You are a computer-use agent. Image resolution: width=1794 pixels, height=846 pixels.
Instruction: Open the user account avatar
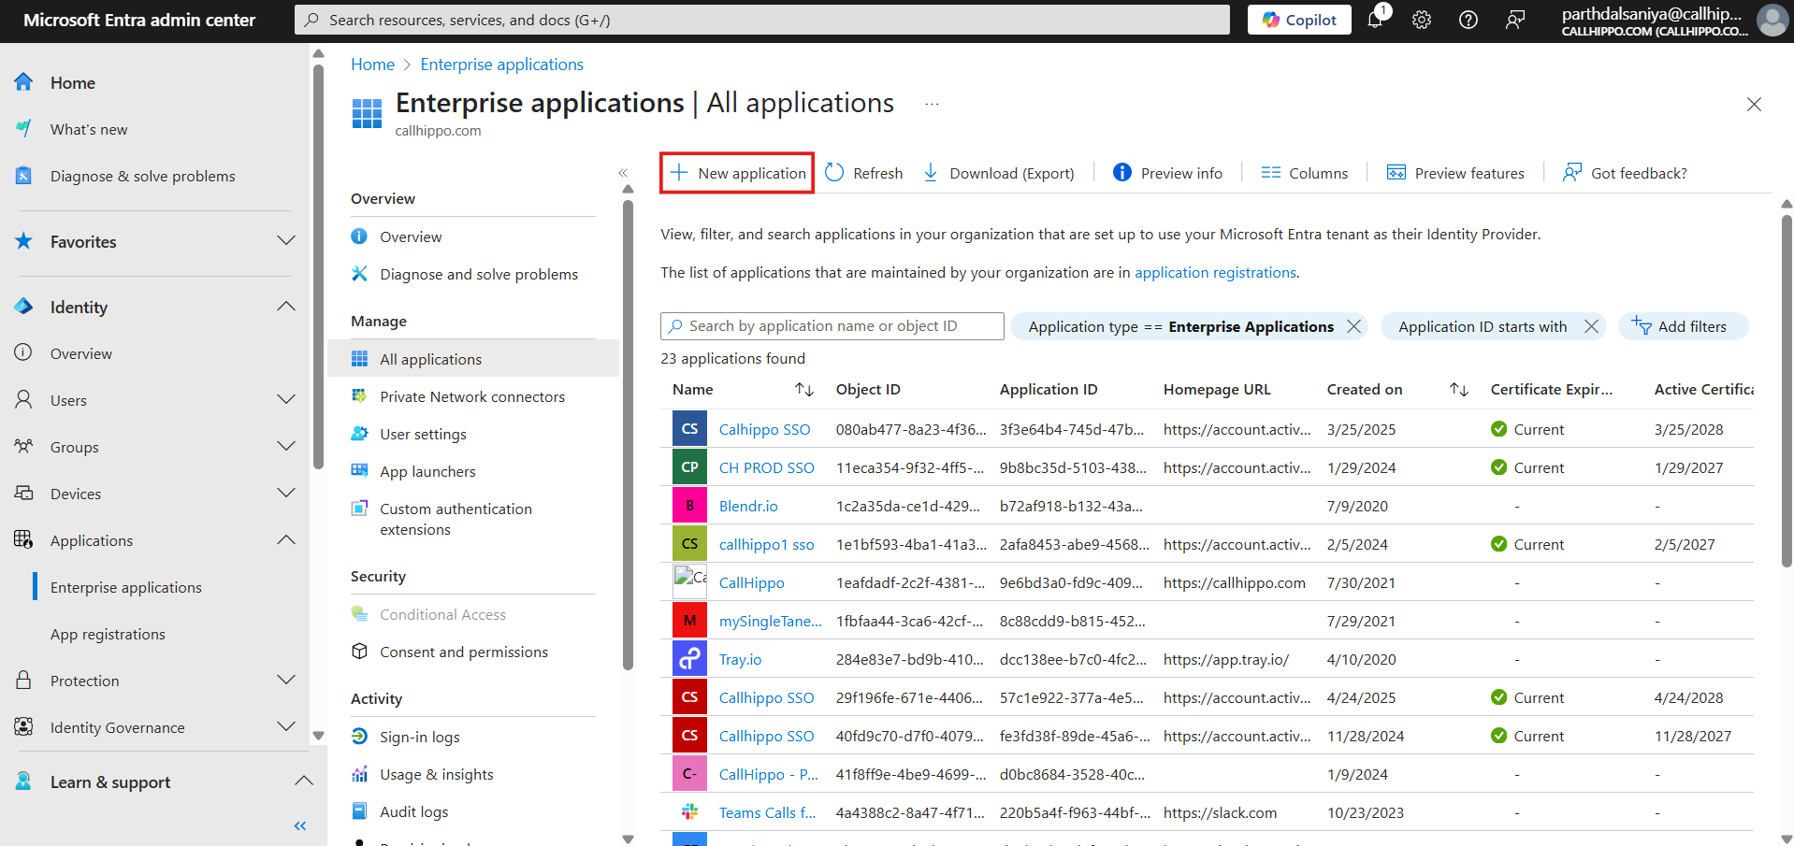tap(1772, 20)
